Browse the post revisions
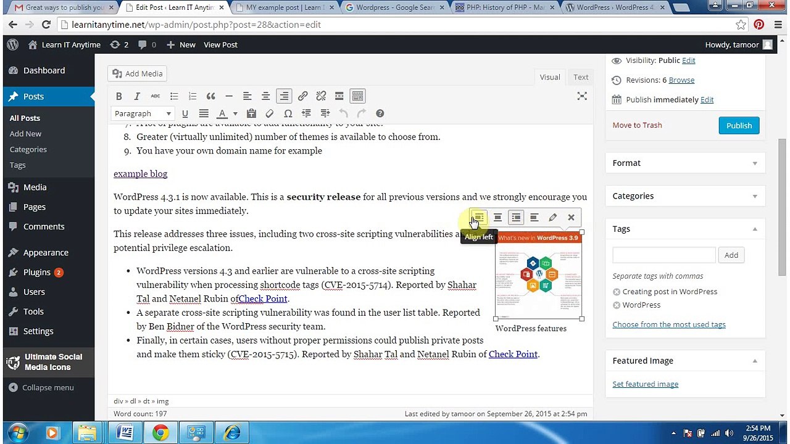790x444 pixels. coord(681,80)
